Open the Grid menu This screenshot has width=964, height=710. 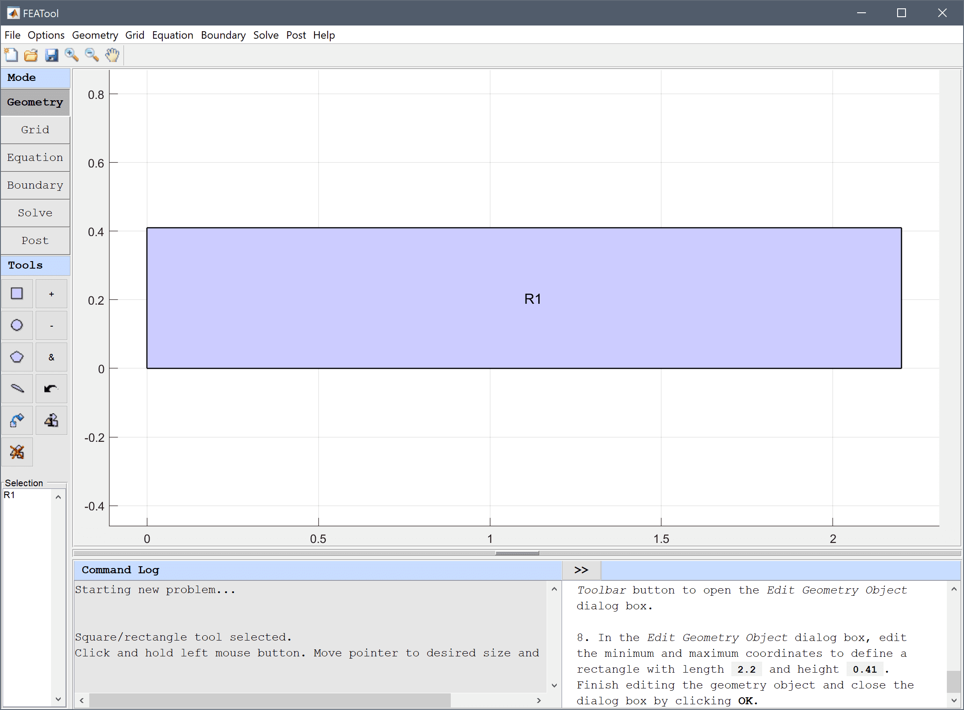tap(135, 35)
